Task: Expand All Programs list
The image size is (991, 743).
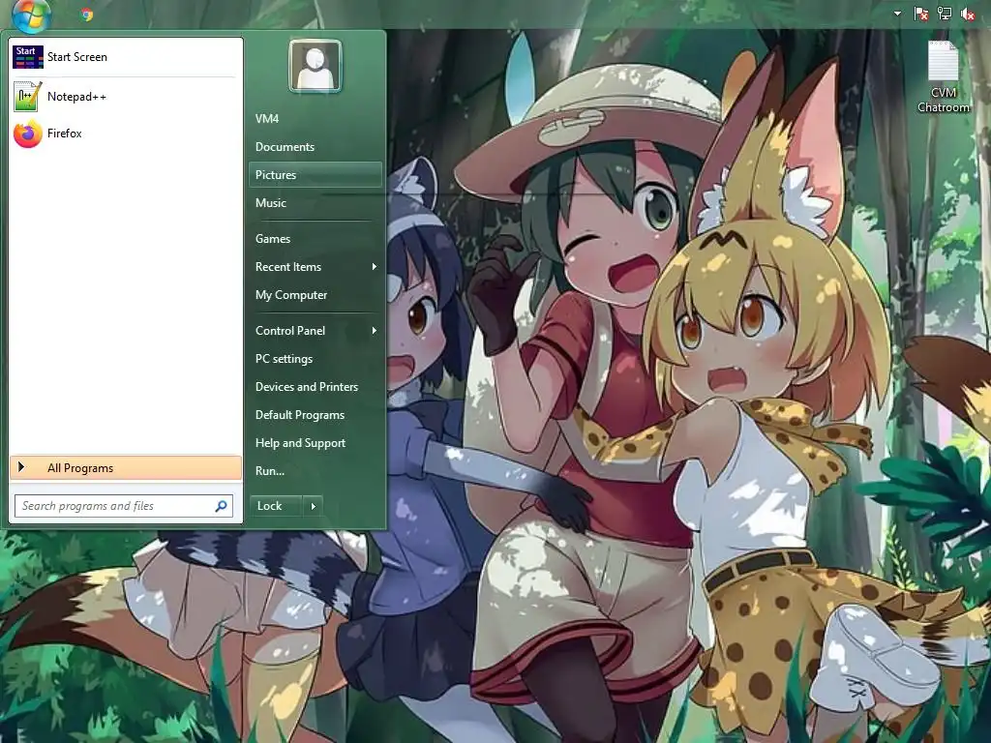Action: (126, 468)
